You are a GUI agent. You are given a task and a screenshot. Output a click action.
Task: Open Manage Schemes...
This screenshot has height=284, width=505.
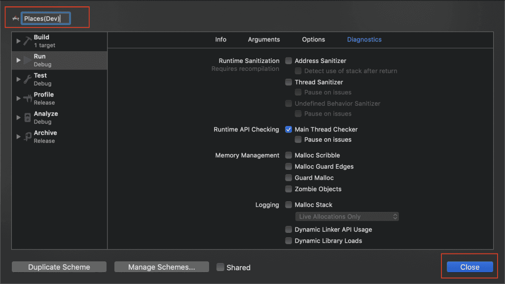[x=162, y=267]
